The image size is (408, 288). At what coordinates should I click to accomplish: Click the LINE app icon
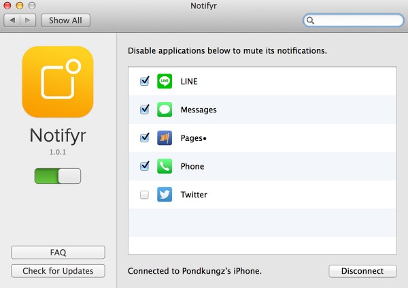(x=165, y=81)
